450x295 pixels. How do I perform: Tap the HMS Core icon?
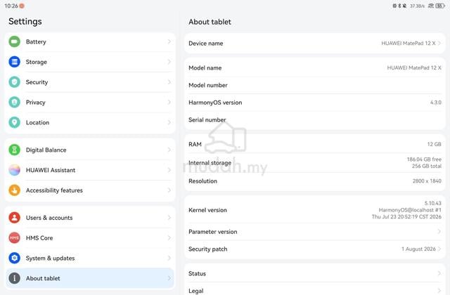pyautogui.click(x=14, y=237)
